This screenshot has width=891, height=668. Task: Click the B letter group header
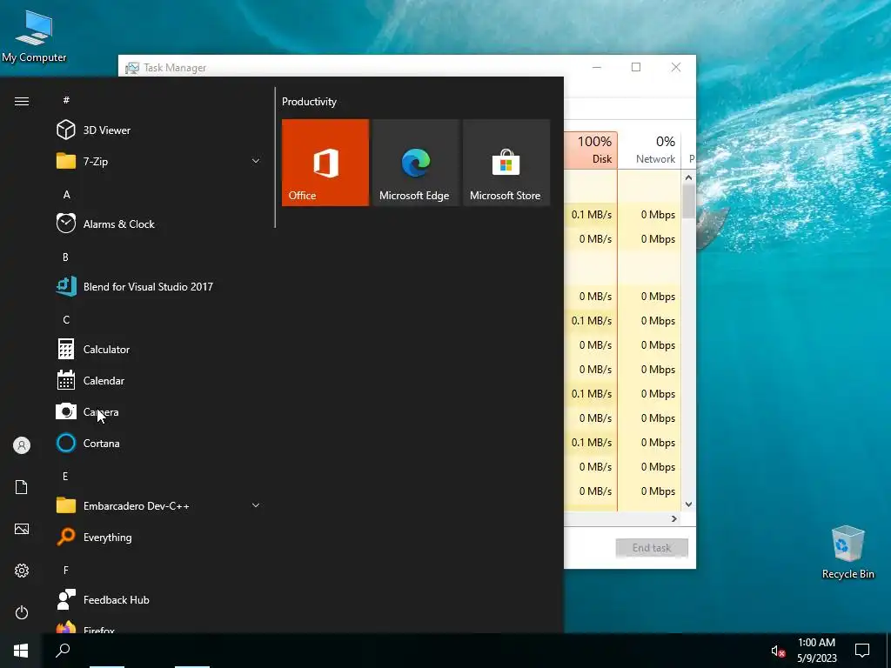tap(66, 257)
